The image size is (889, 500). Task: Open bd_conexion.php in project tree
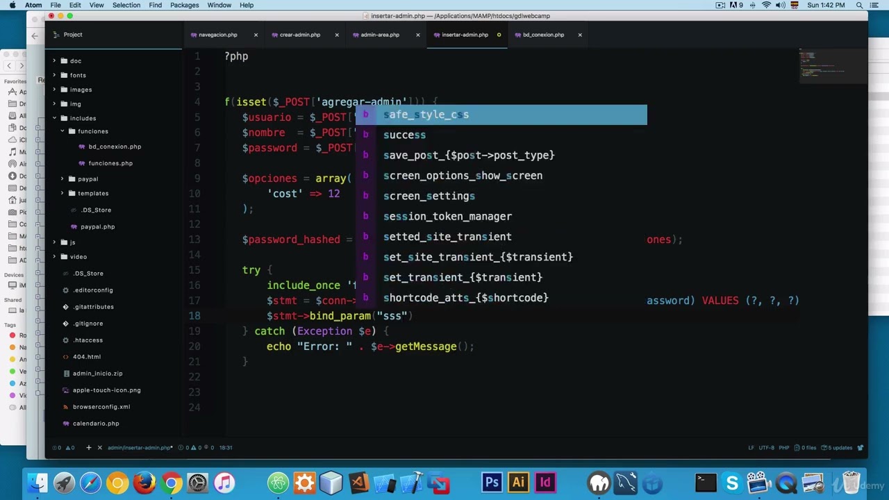click(x=115, y=147)
